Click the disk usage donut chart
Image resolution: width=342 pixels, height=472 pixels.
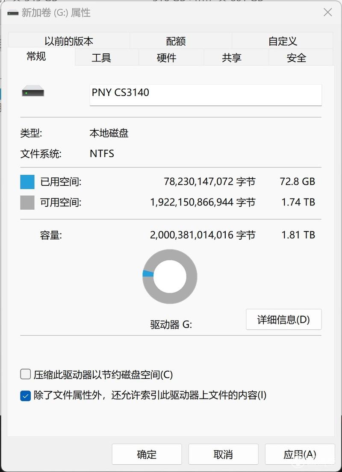[170, 277]
